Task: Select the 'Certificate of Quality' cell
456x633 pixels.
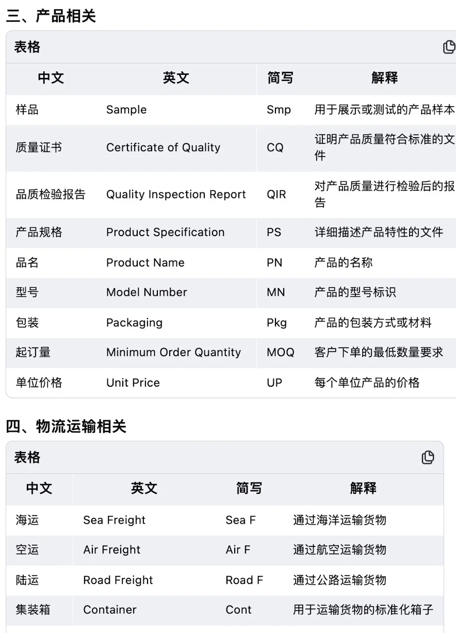Action: 163,147
